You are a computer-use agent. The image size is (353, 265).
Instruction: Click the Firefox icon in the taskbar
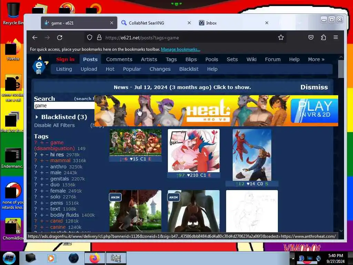tap(95, 258)
